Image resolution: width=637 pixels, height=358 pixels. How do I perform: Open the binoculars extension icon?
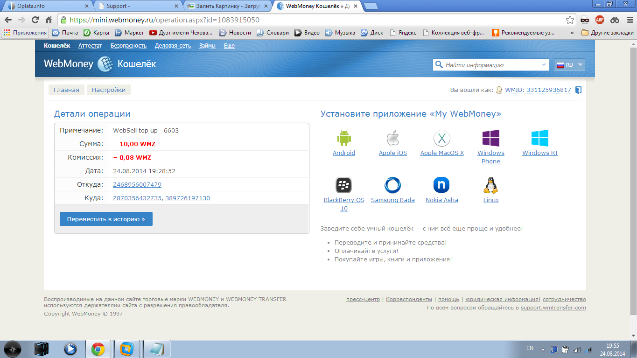(x=615, y=20)
